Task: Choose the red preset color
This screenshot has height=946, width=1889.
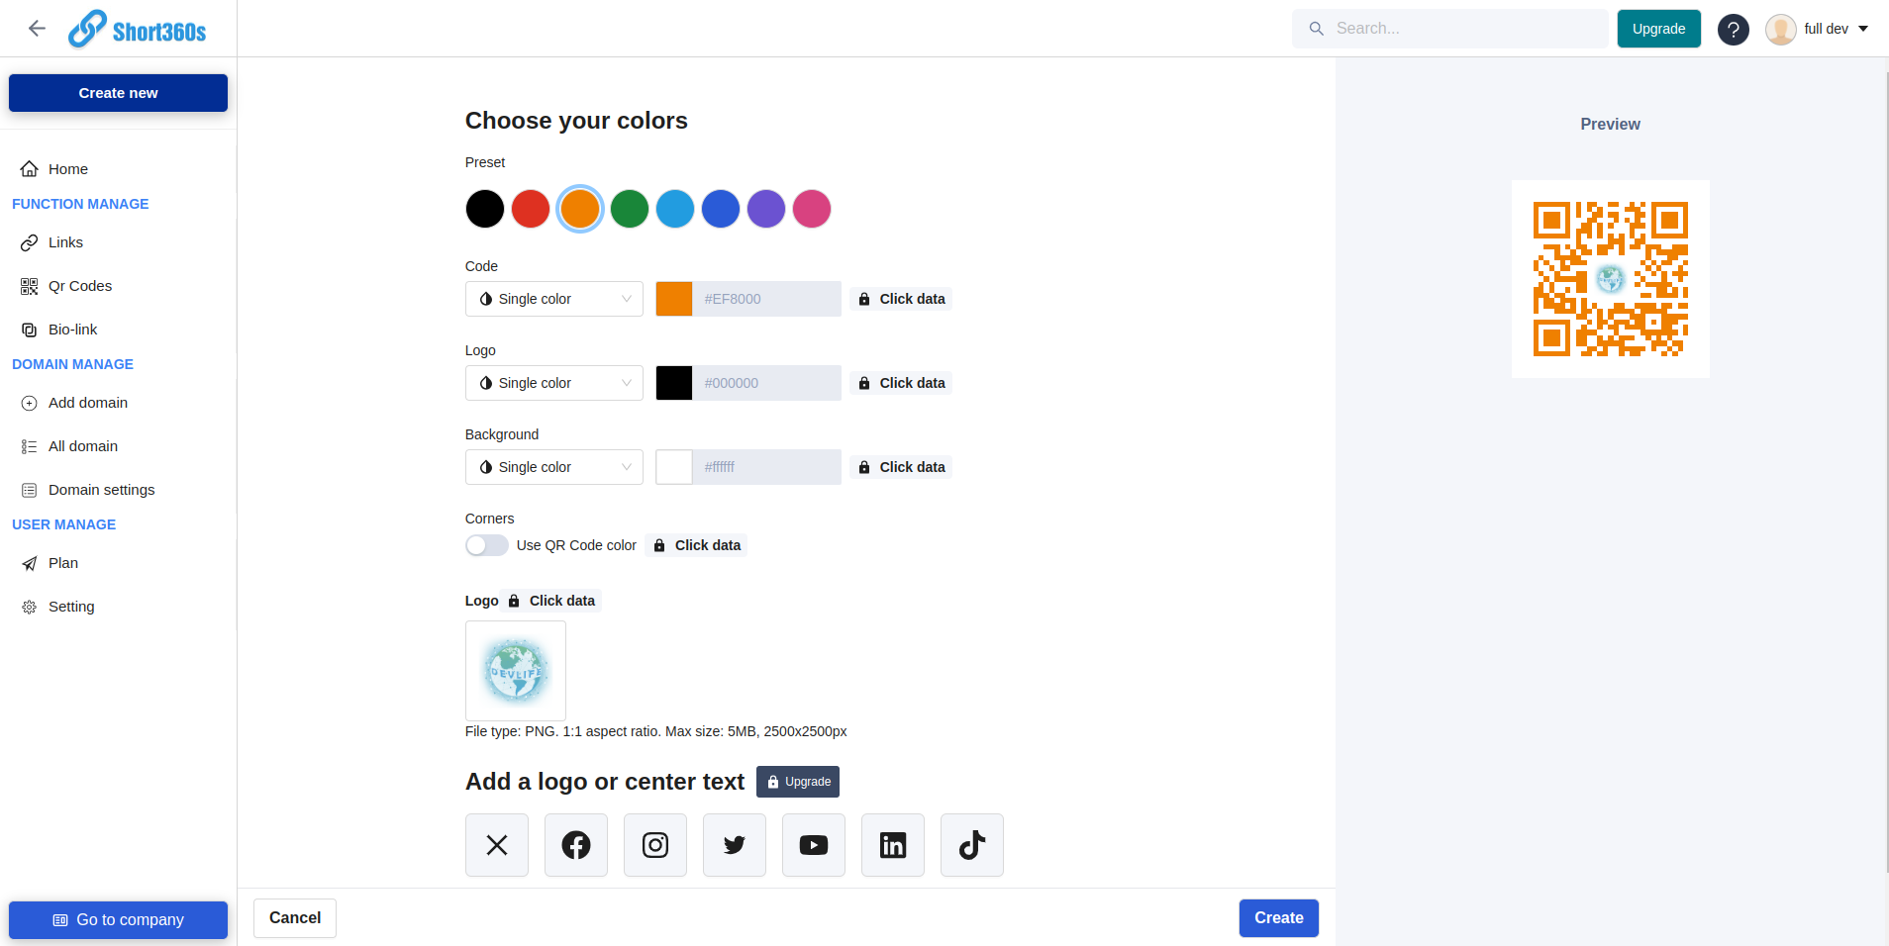Action: click(x=531, y=209)
